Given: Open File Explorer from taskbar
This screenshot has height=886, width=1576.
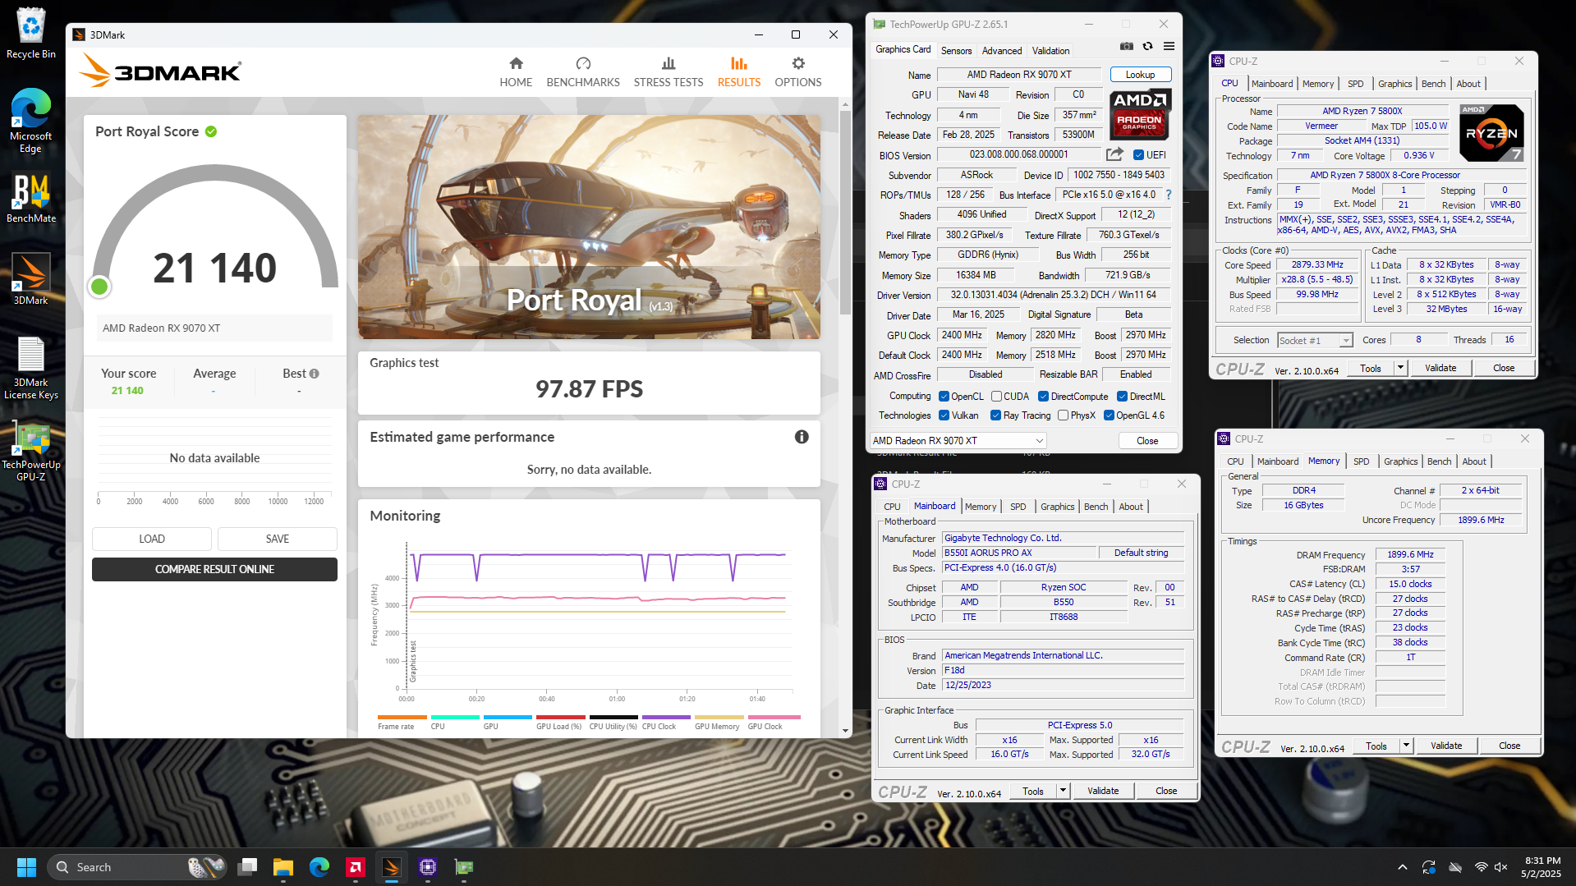Looking at the screenshot, I should [283, 867].
